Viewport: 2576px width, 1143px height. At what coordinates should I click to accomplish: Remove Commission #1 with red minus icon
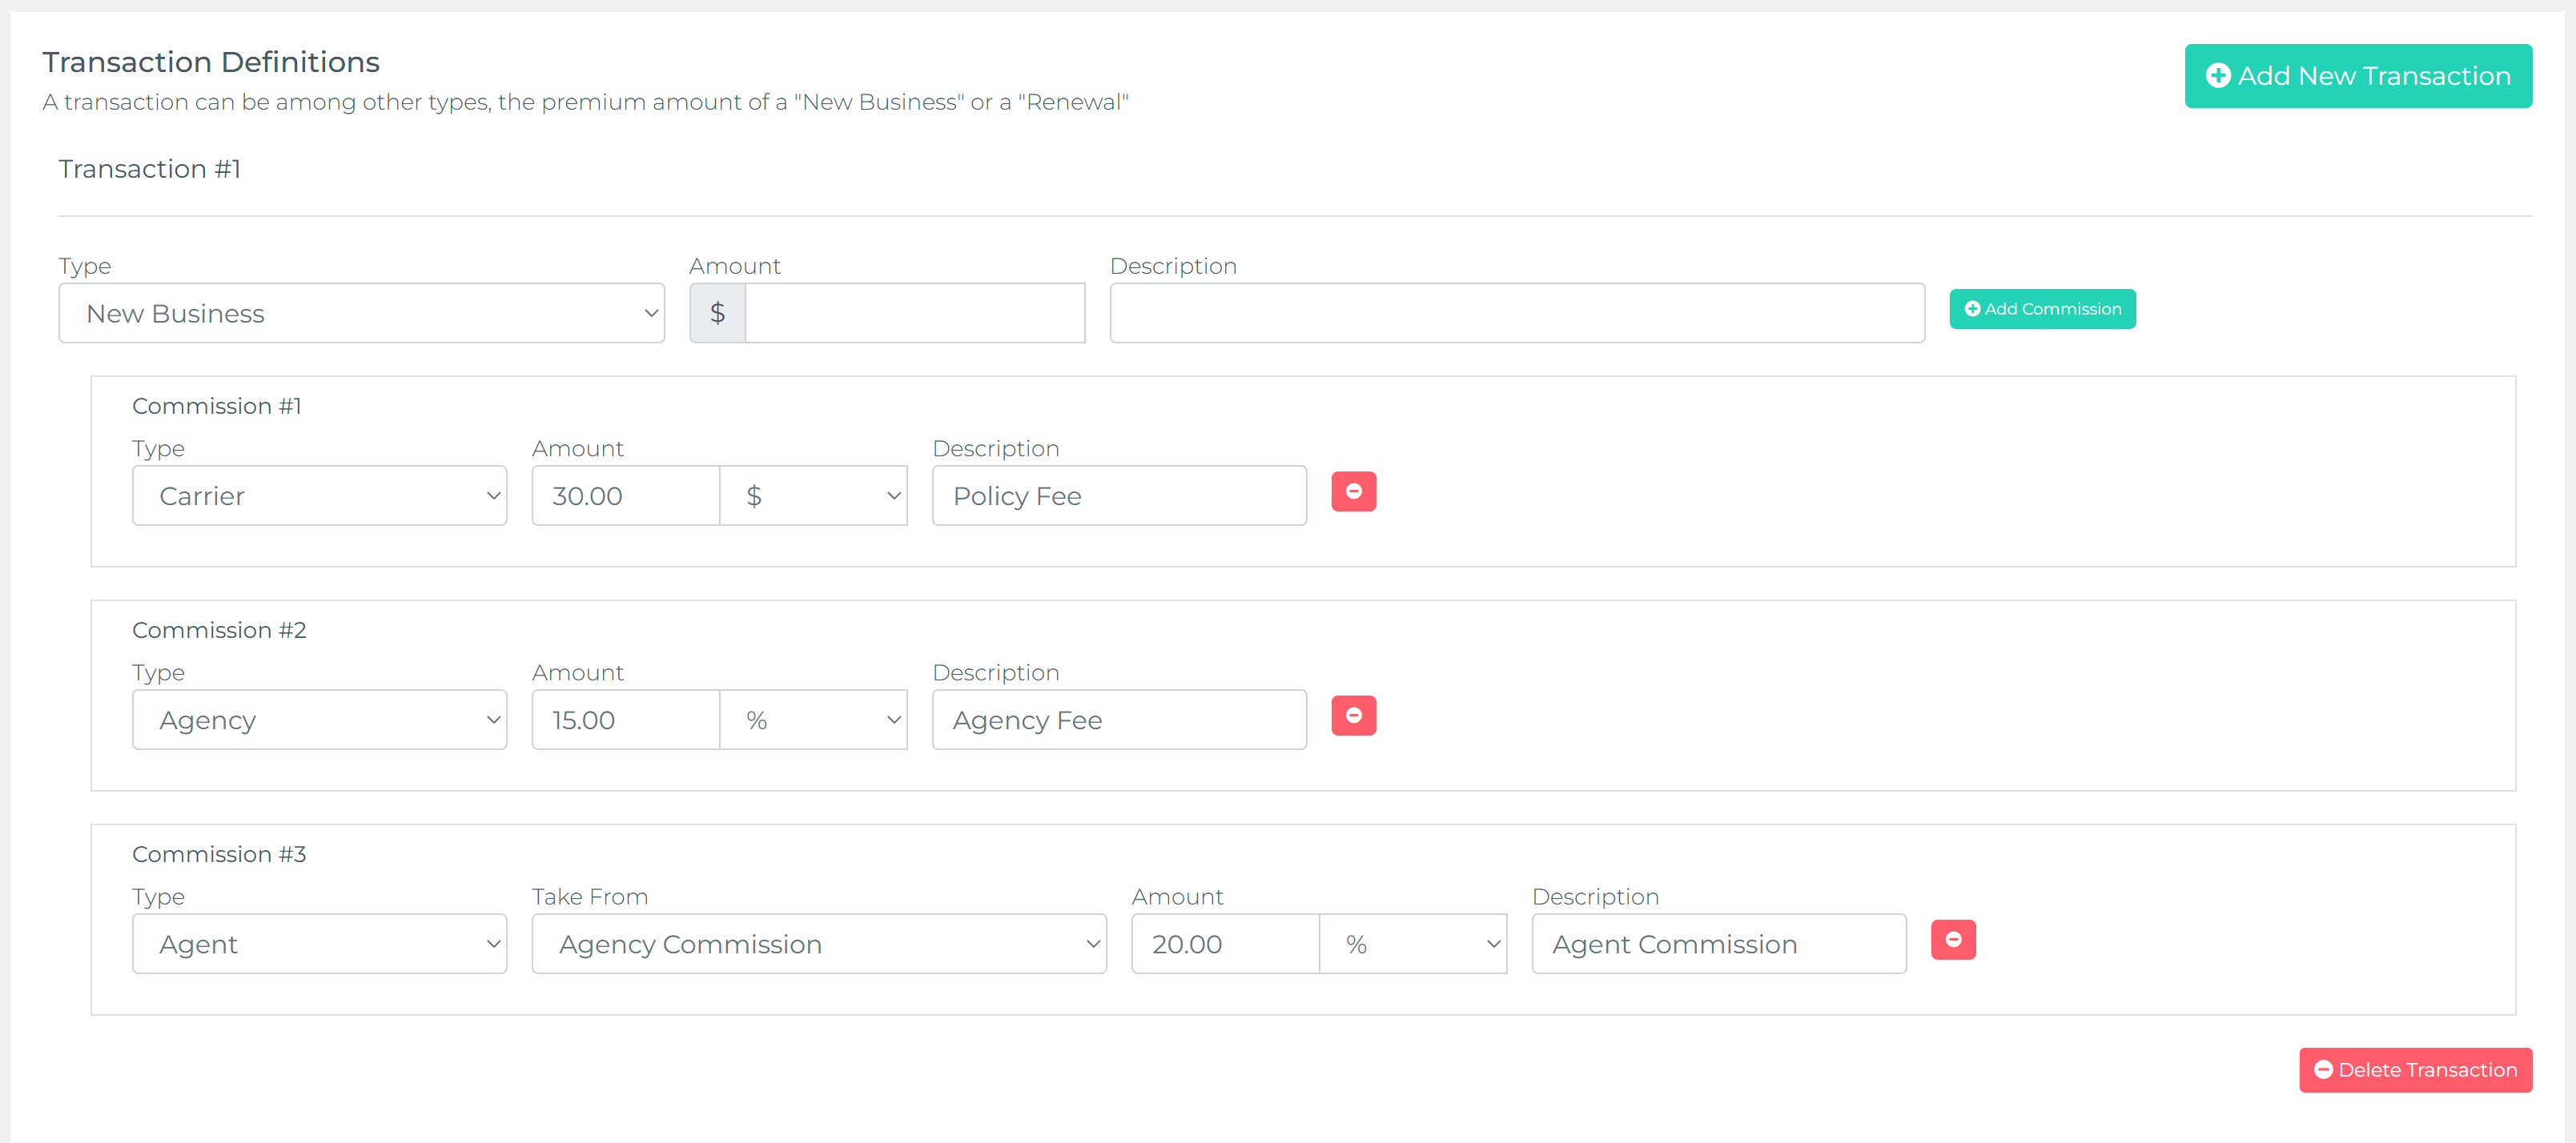click(1353, 491)
